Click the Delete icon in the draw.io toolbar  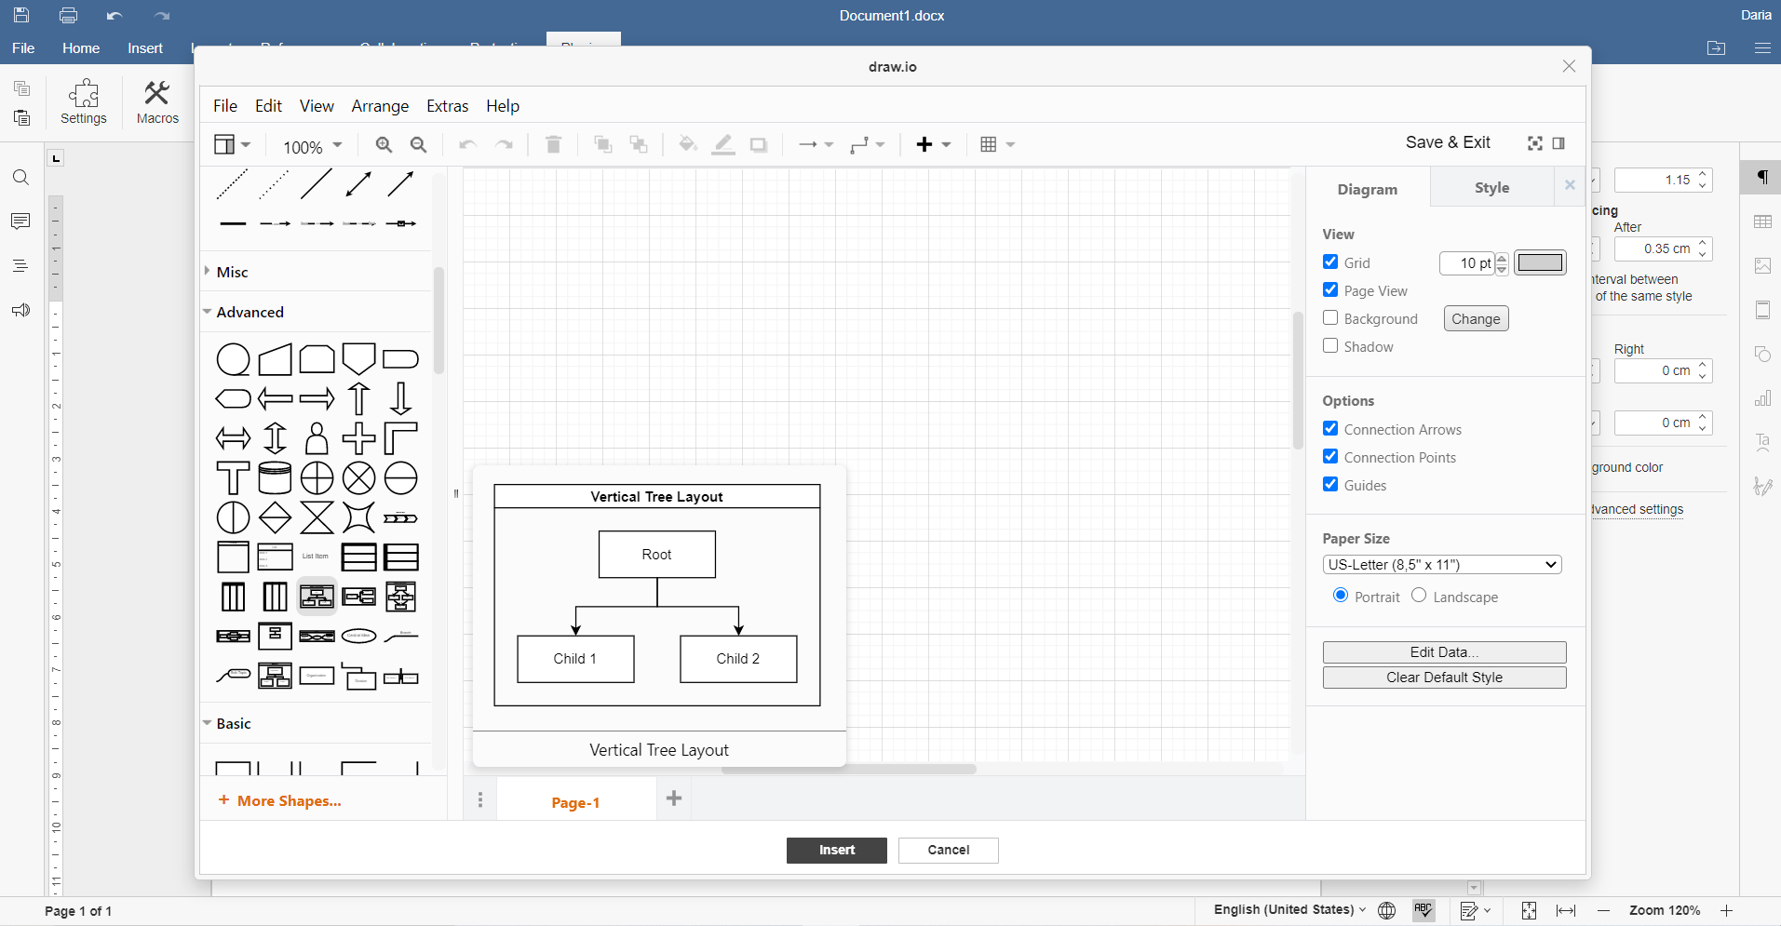[553, 144]
